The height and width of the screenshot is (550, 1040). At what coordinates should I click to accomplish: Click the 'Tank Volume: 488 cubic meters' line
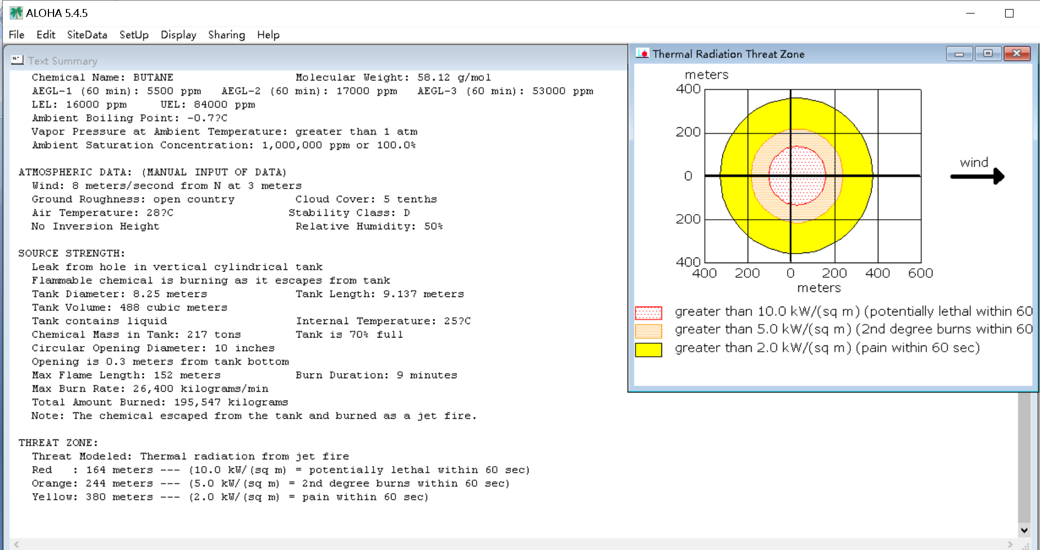point(130,308)
